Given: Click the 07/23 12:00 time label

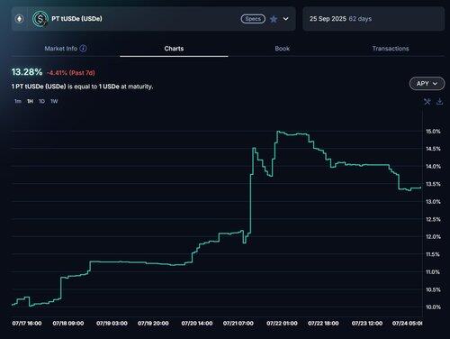Looking at the screenshot, I should pyautogui.click(x=367, y=324).
